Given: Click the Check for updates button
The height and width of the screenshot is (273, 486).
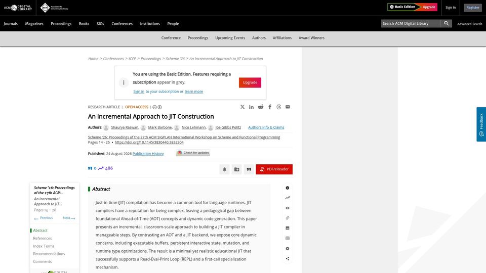Looking at the screenshot, I should [x=193, y=153].
